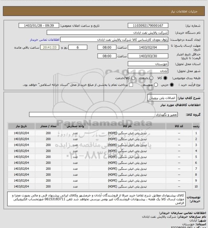208x228 pixels.
Task: Click the item name in row 10
Action: point(127,186)
